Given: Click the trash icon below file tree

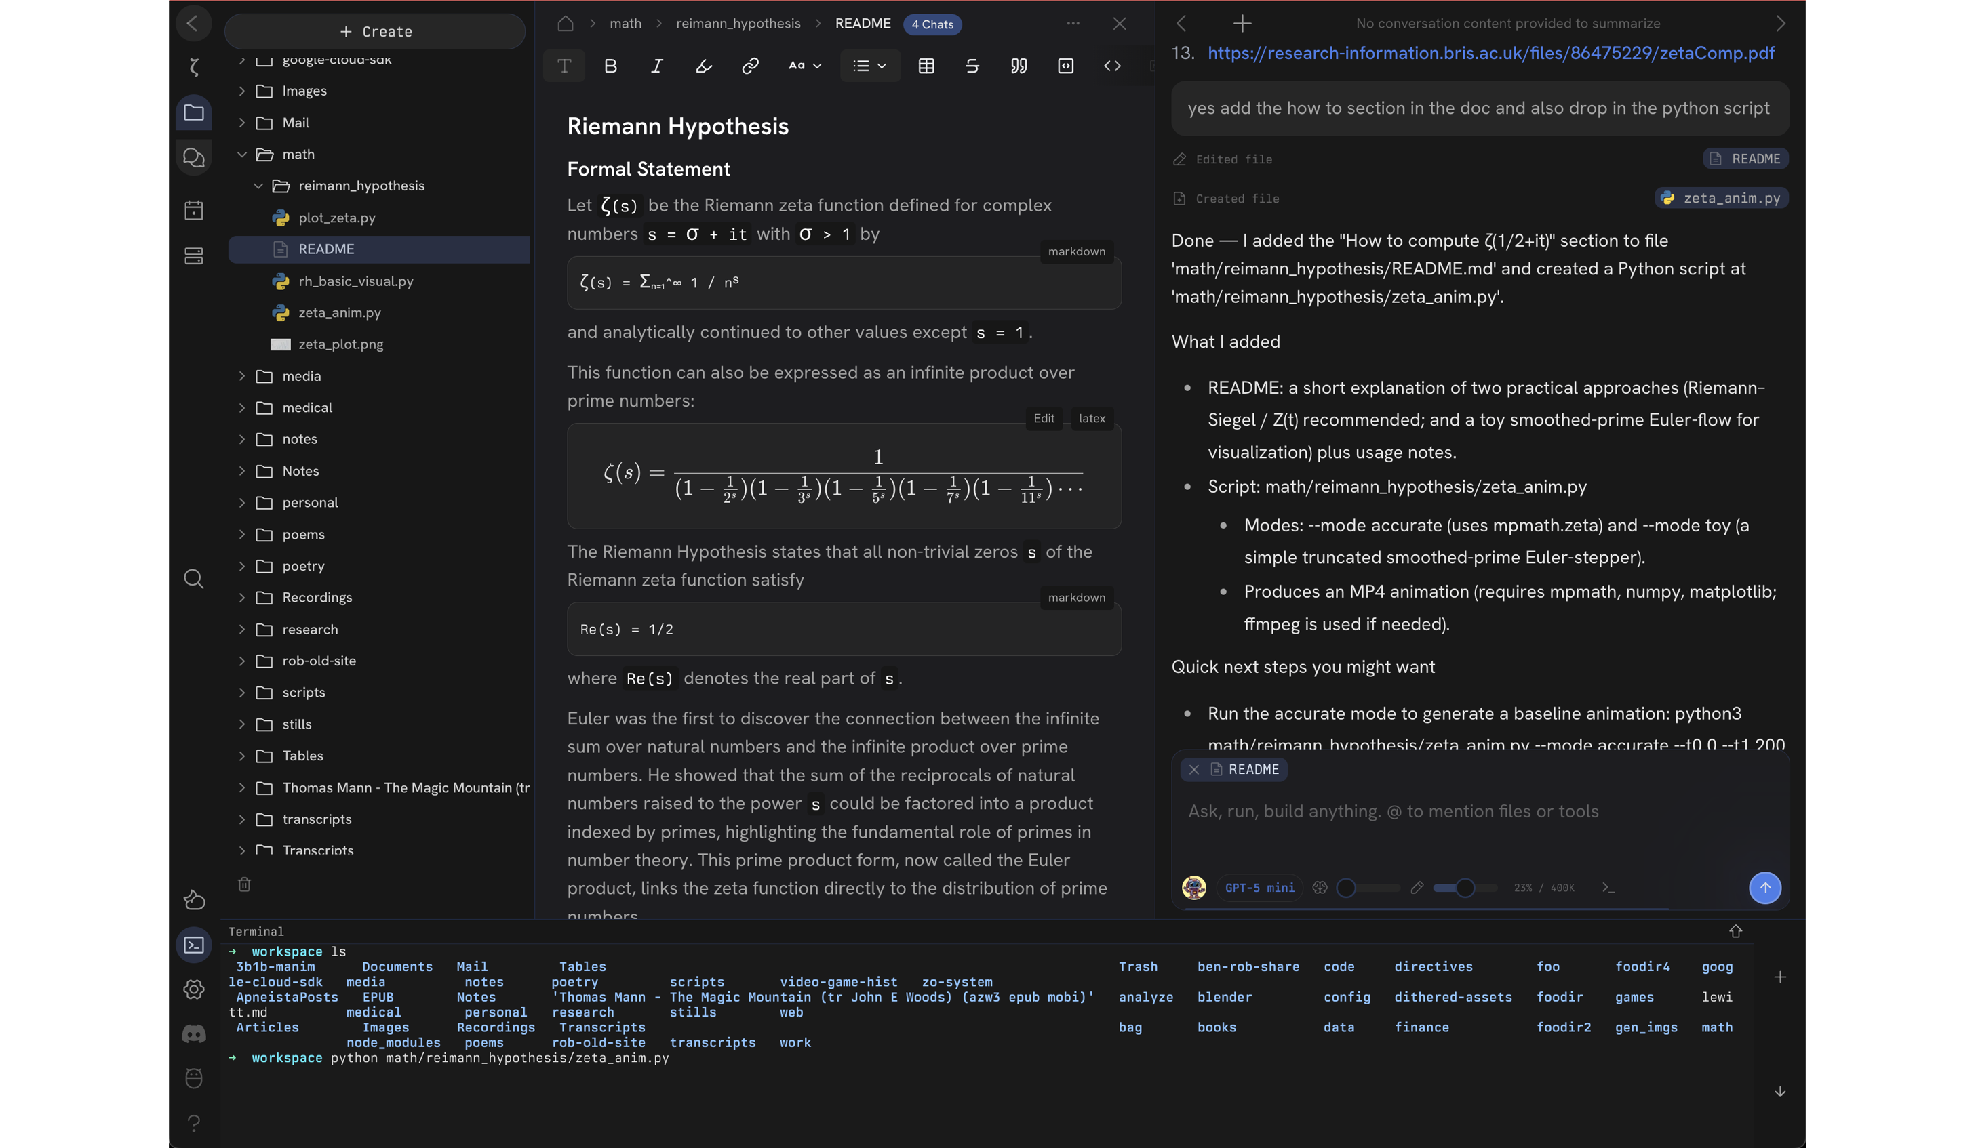Looking at the screenshot, I should click(x=244, y=884).
